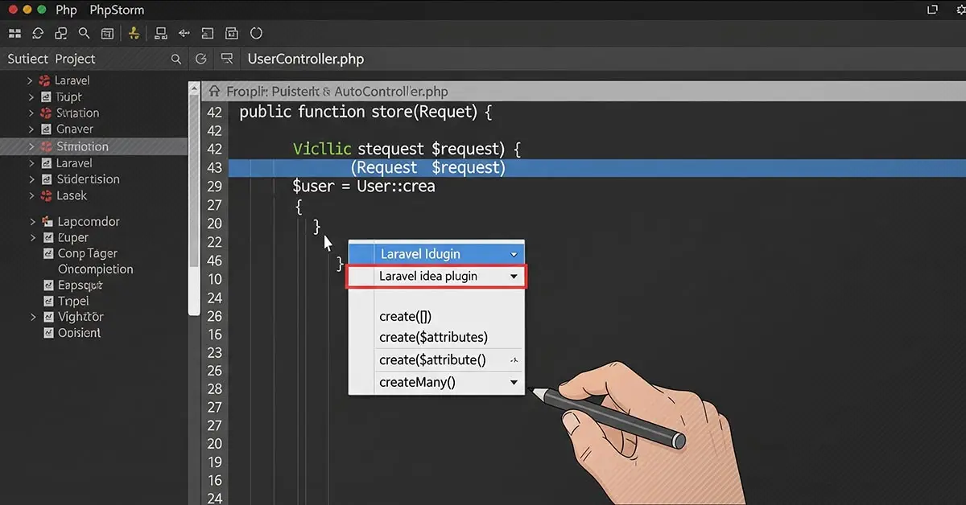966x505 pixels.
Task: Click the folder icon beside Lapcomdor
Action: [x=47, y=221]
